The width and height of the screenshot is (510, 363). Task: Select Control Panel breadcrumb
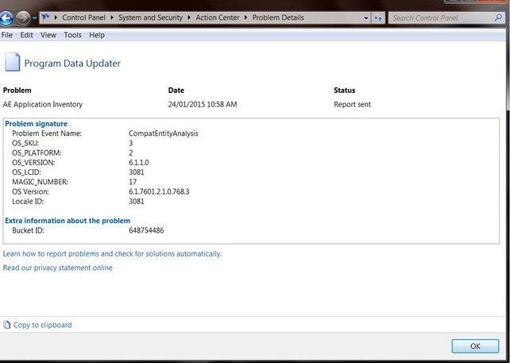[83, 17]
